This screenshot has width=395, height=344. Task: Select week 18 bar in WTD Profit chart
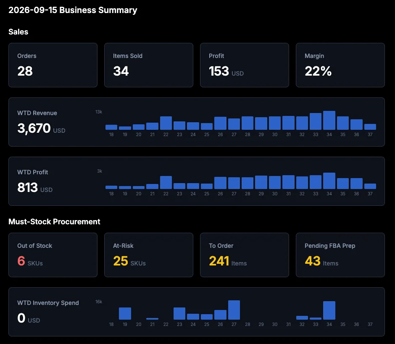111,187
